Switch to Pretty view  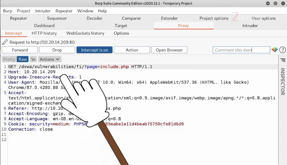[9, 59]
